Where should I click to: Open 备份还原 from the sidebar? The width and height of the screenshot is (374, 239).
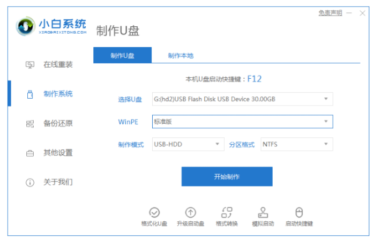pos(57,124)
